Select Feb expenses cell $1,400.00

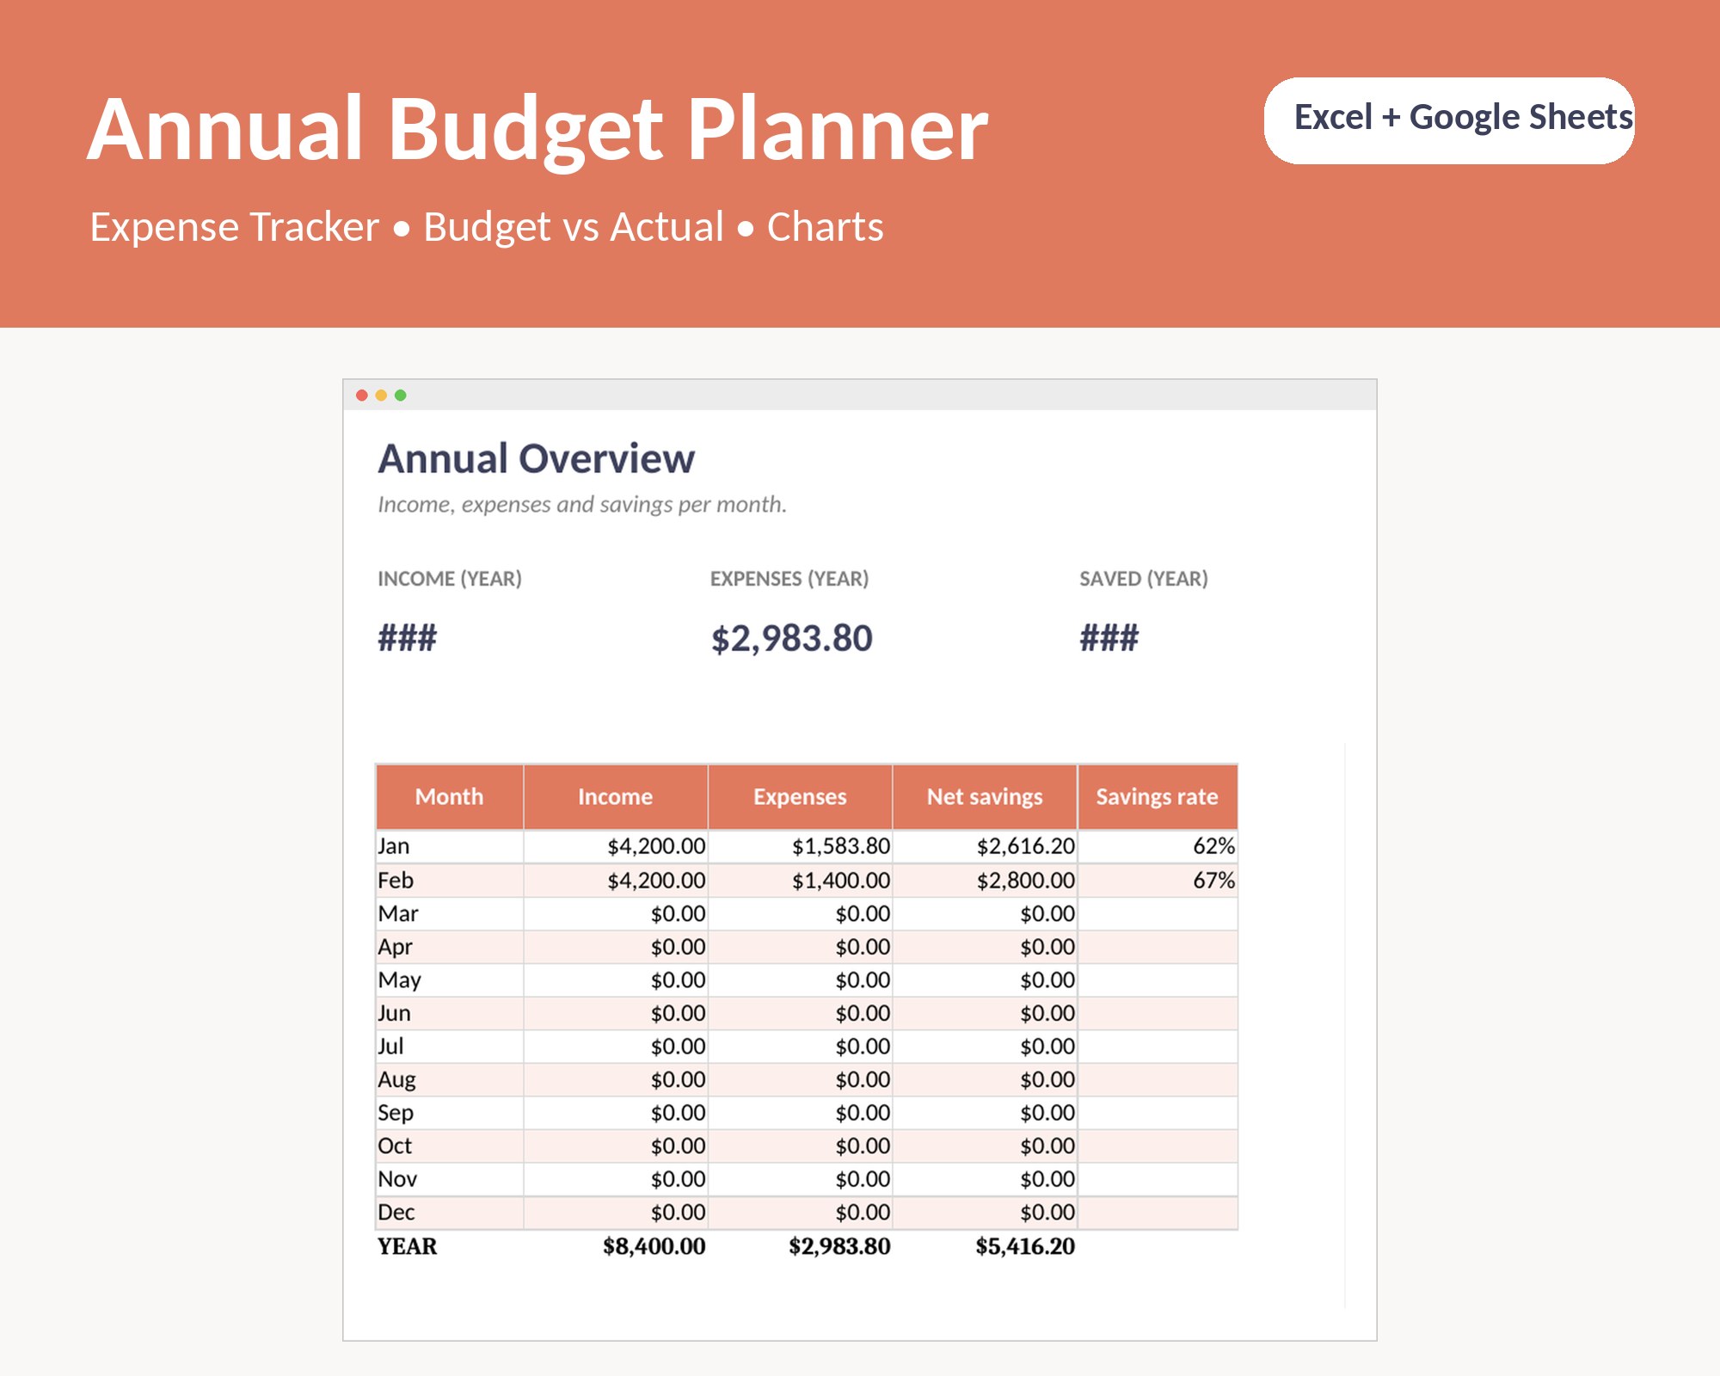coord(801,881)
